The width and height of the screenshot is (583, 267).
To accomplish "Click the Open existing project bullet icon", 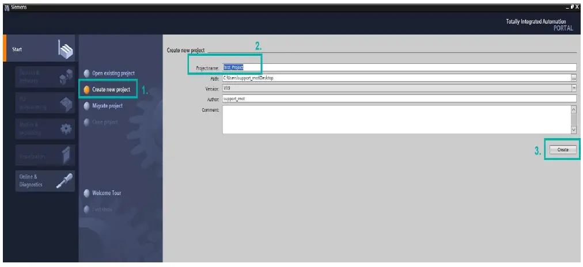I will (x=86, y=73).
